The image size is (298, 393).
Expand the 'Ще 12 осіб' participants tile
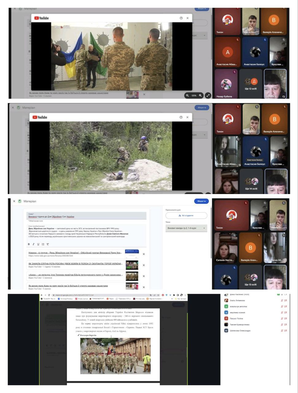click(x=251, y=84)
